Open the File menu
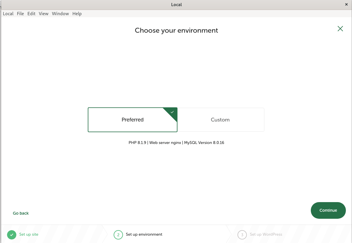Viewport: 352px width, 243px height. [20, 14]
